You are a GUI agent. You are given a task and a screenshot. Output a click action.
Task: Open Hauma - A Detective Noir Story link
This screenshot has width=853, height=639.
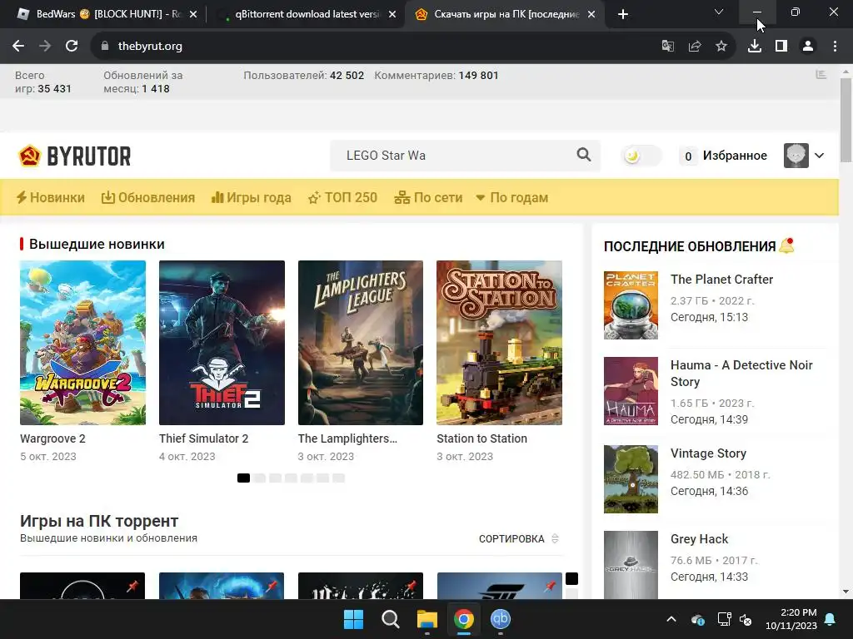click(x=741, y=374)
